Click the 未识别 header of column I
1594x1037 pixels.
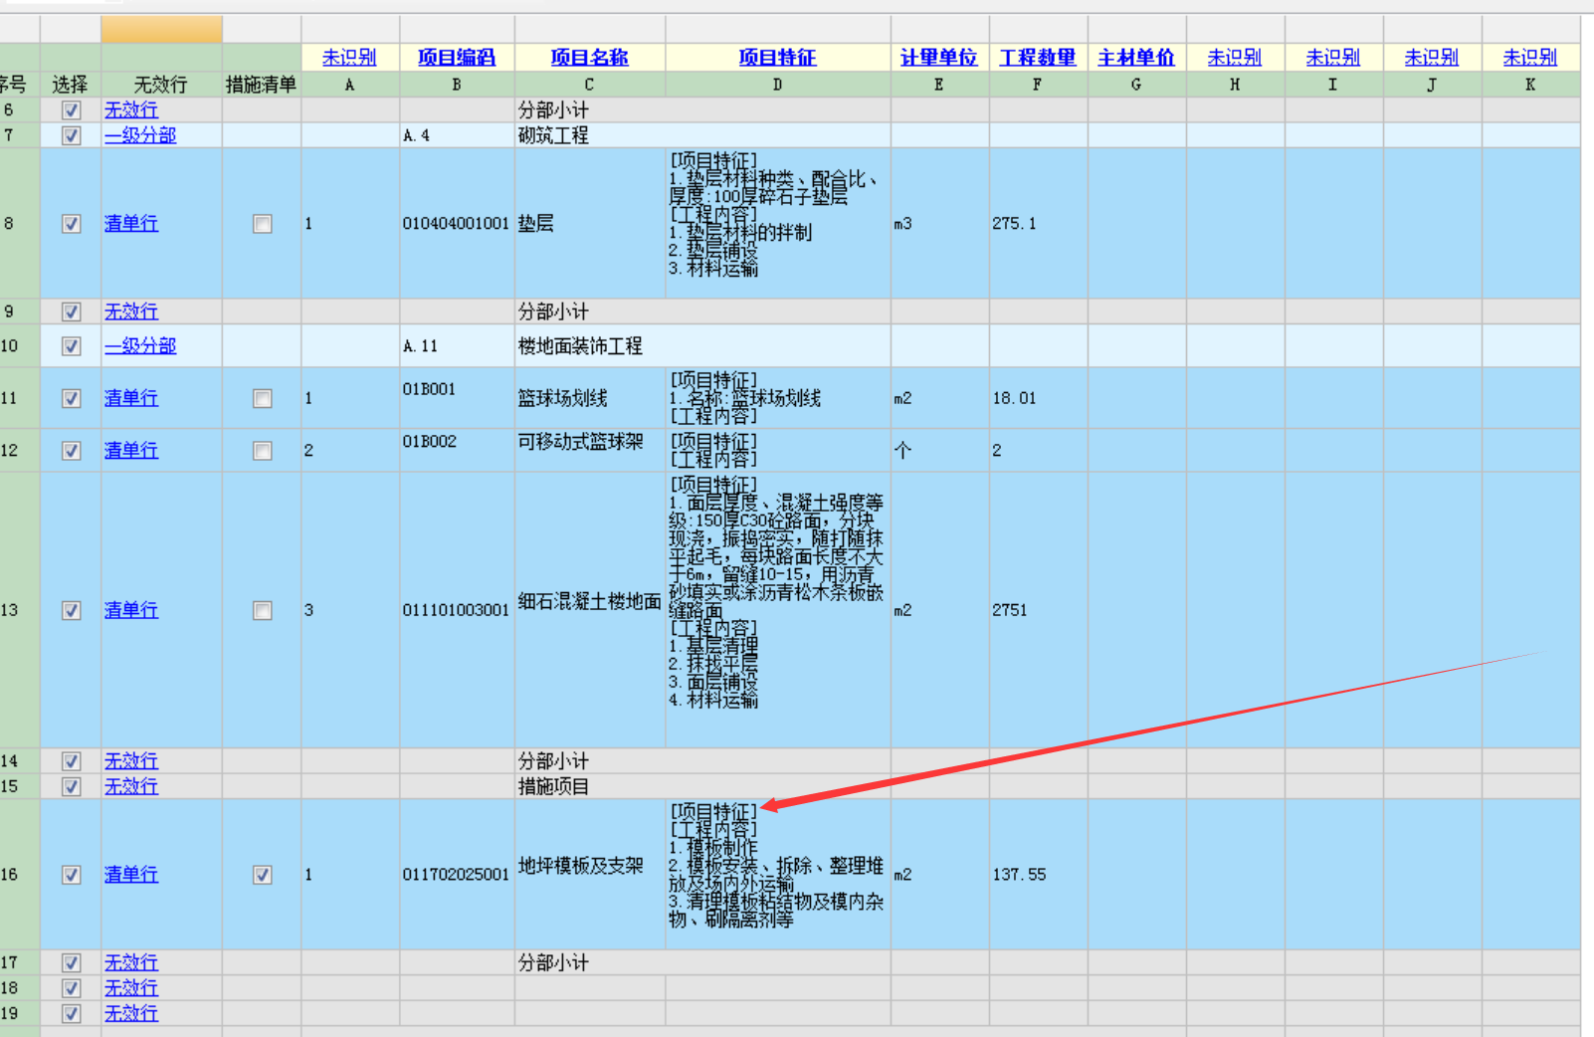1333,58
